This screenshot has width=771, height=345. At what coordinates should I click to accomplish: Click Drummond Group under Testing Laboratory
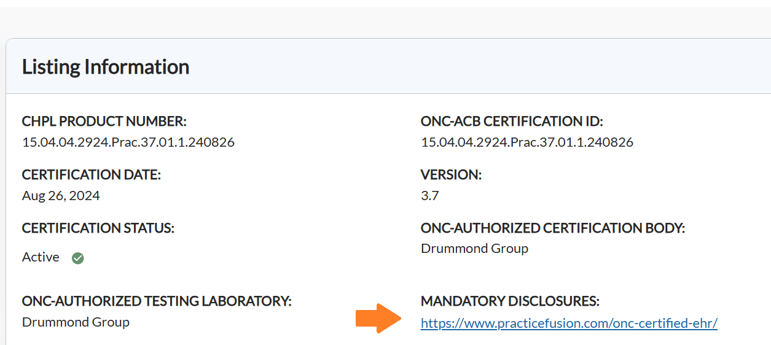click(76, 322)
